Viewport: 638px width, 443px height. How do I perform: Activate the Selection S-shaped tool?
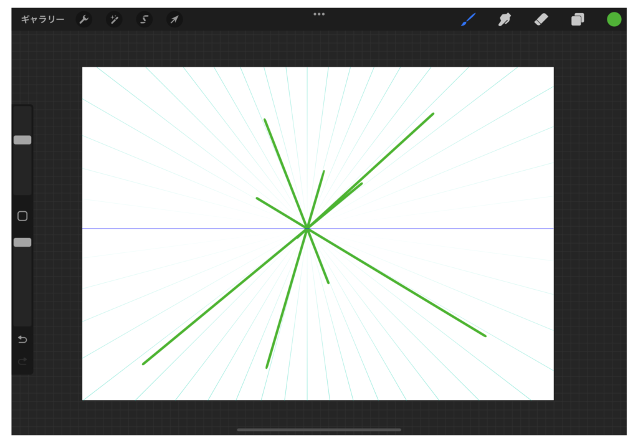click(144, 19)
